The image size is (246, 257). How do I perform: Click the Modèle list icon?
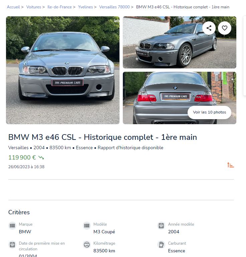tap(87, 226)
